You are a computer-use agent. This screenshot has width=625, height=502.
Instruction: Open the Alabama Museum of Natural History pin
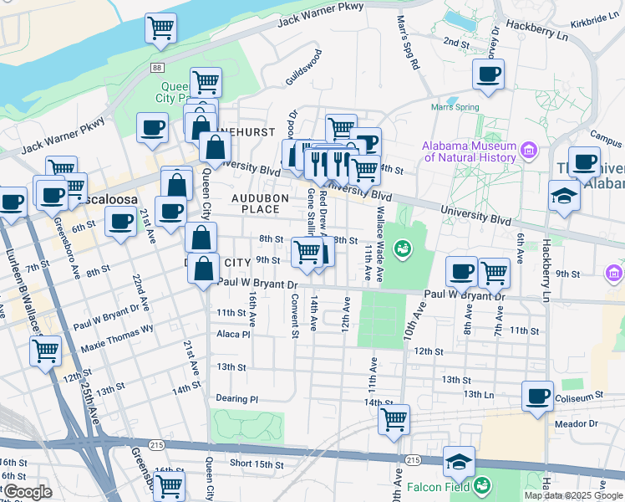pyautogui.click(x=528, y=151)
